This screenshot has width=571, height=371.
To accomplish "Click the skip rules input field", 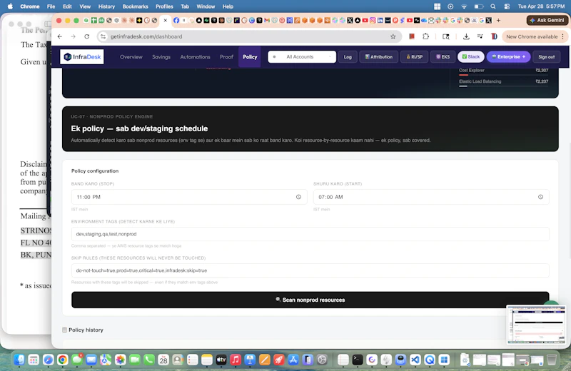I will [x=310, y=270].
